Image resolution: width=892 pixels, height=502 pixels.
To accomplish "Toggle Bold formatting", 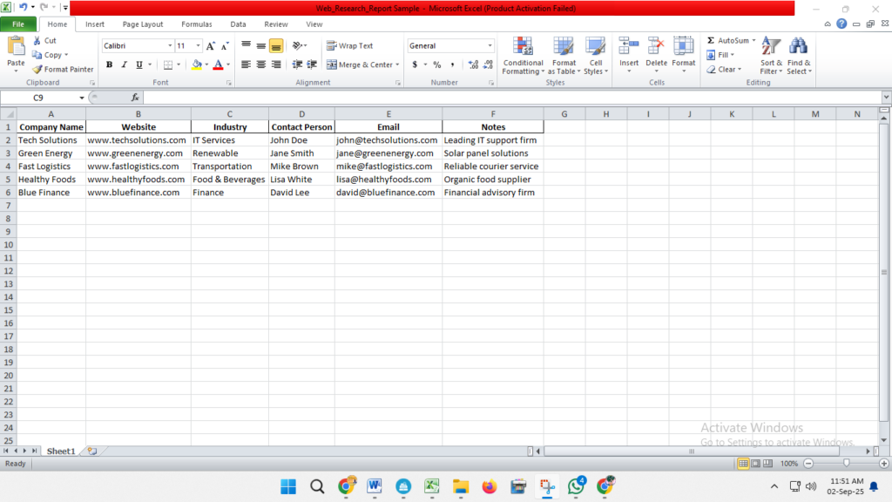I will click(x=109, y=64).
